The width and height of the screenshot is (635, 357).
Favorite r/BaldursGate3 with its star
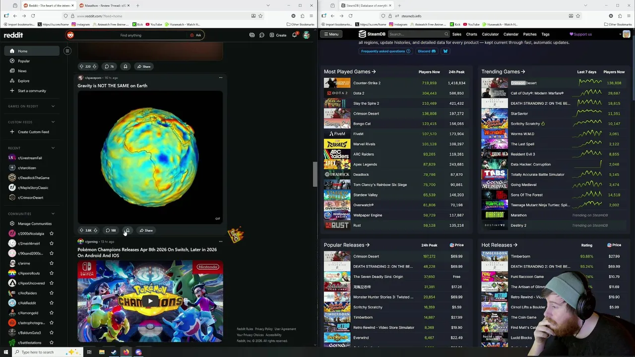point(52,333)
